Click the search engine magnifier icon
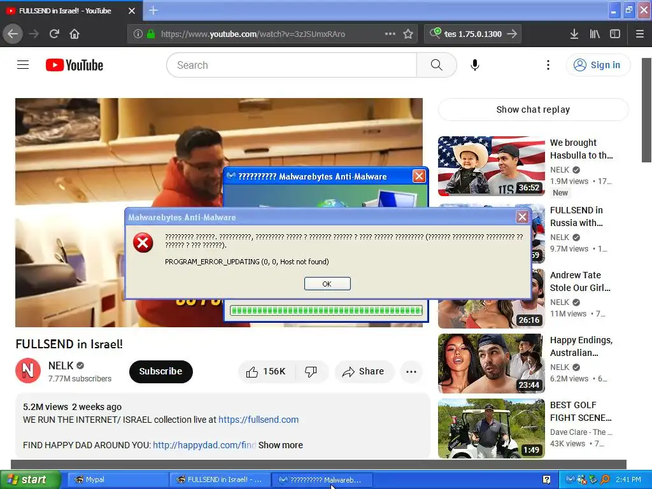The width and height of the screenshot is (652, 489). tap(435, 33)
